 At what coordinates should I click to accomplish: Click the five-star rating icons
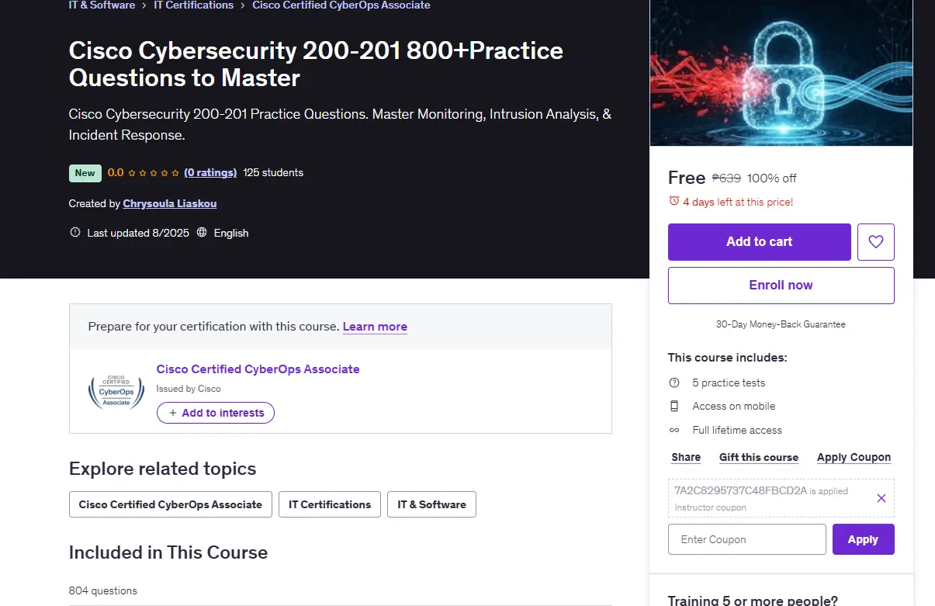coord(154,173)
